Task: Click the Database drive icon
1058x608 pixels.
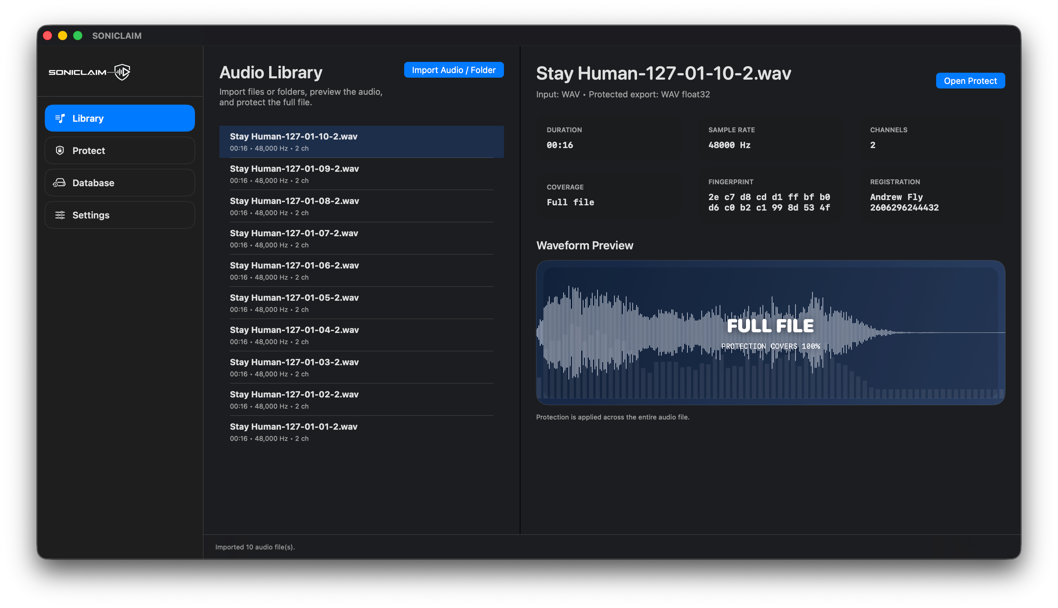Action: point(59,183)
